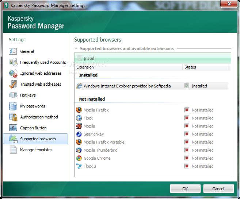This screenshot has height=199, width=240.
Task: Click the Internet Explorer browser icon
Action: (79, 86)
